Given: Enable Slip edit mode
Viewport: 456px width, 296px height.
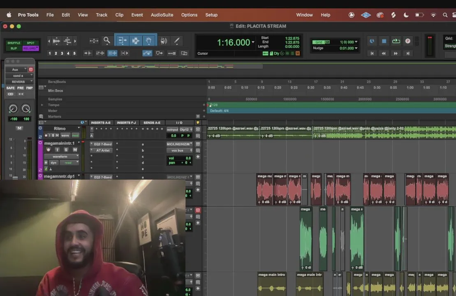Looking at the screenshot, I should coord(14,48).
